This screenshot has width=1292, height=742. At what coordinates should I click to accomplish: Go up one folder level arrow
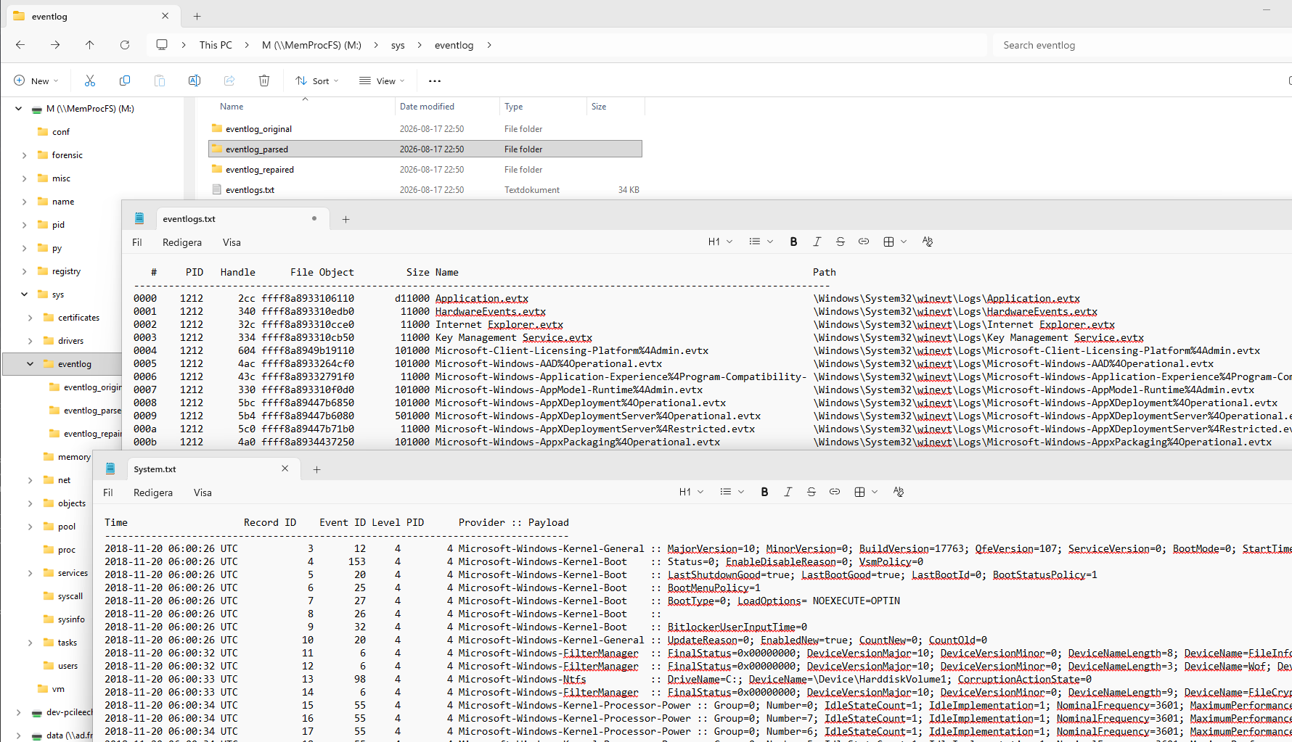[90, 45]
